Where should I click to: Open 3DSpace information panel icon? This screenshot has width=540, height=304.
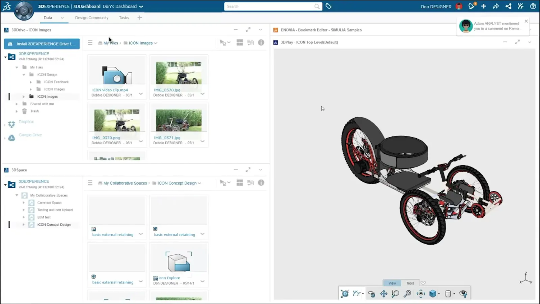261,183
